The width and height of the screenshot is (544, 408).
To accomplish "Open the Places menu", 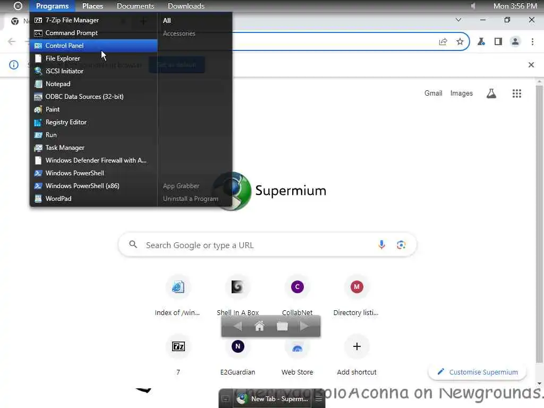I will coord(92,6).
